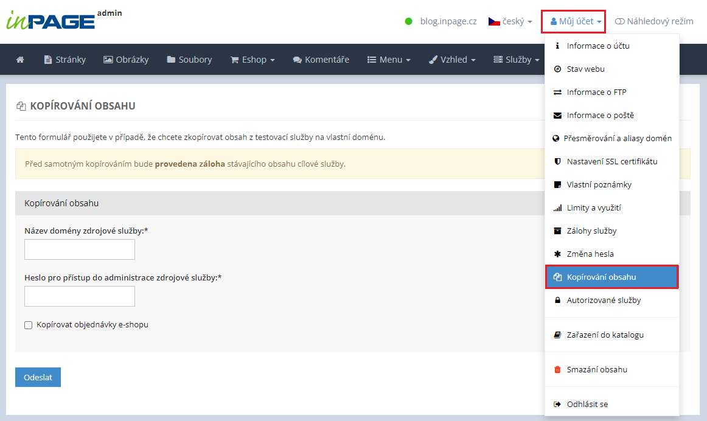Click the green status dot beside blog.inpage.cz
This screenshot has width=707, height=421.
409,21
